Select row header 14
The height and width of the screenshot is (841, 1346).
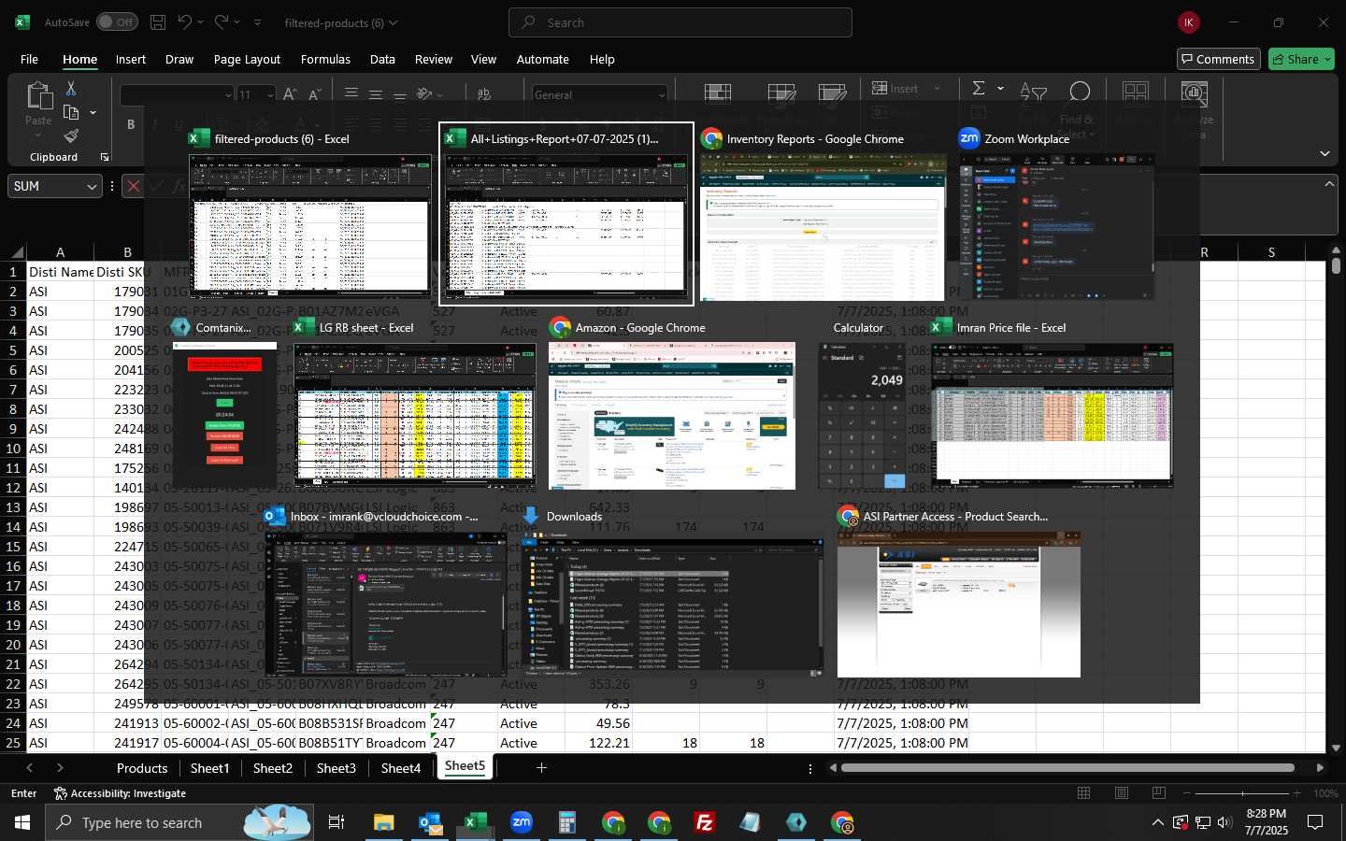click(x=13, y=527)
